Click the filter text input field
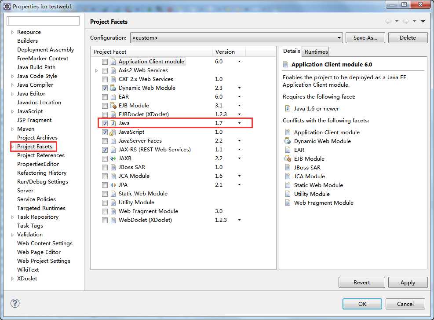Viewport: 434px width, 320px height. tap(43, 21)
